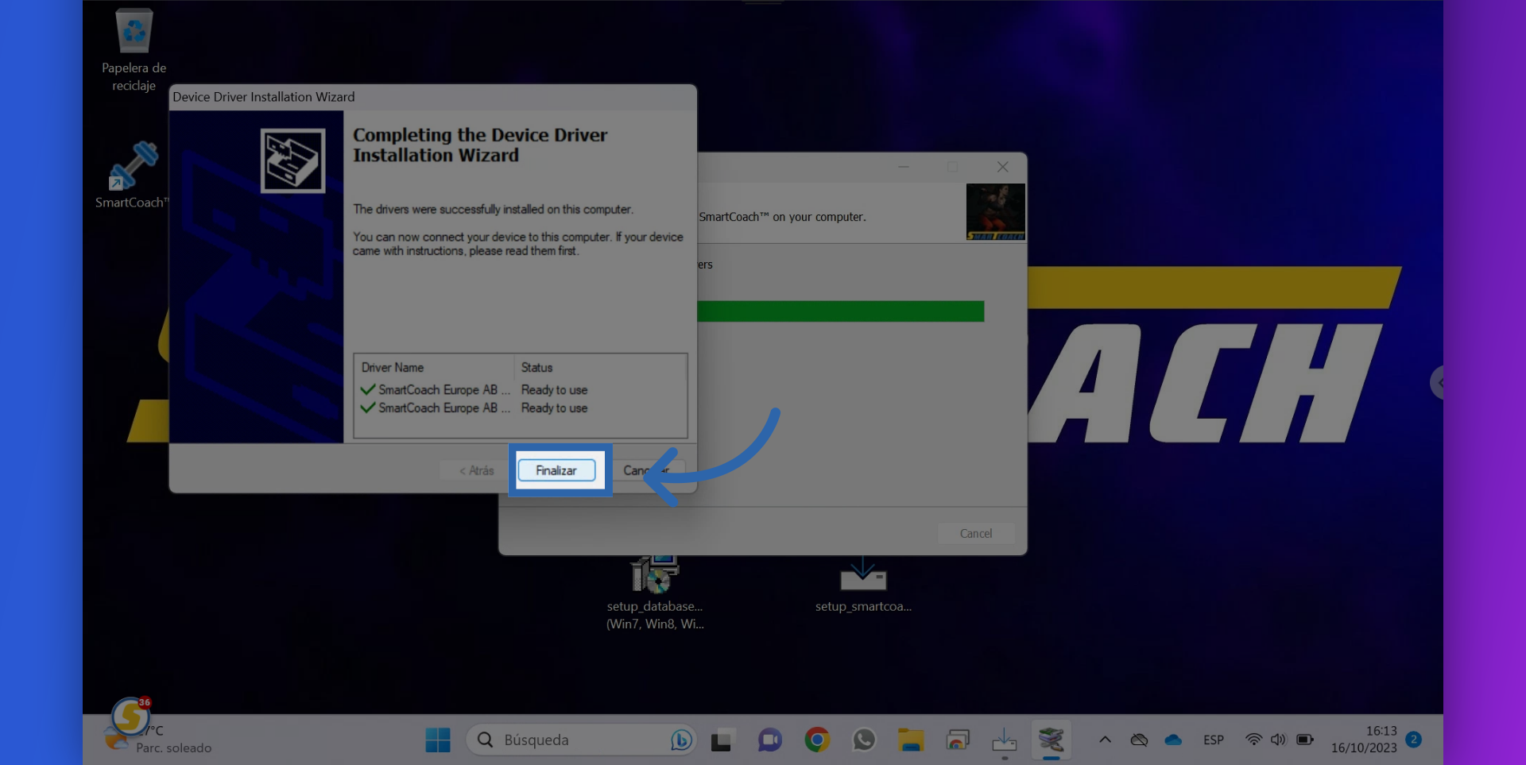
Task: Open File Explorer from the taskbar
Action: [x=911, y=740]
